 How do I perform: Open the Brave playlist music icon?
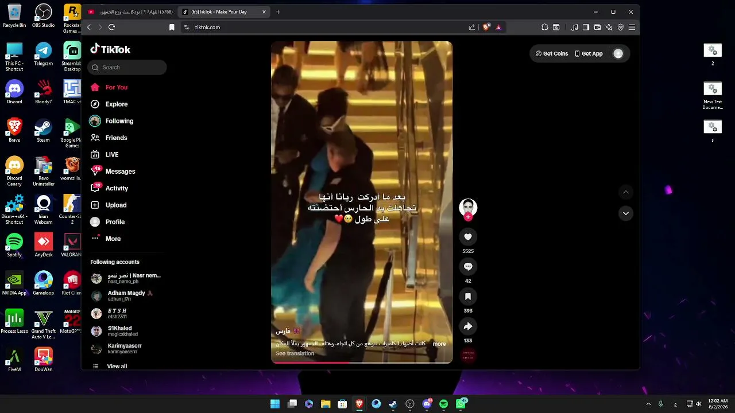(575, 27)
